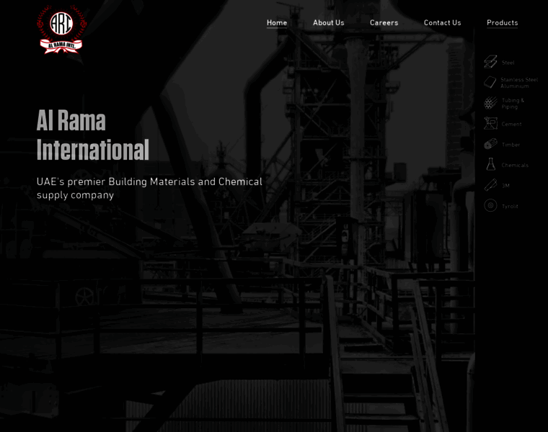The height and width of the screenshot is (432, 548).
Task: Click the Al Rama International heading
Action: pos(93,135)
